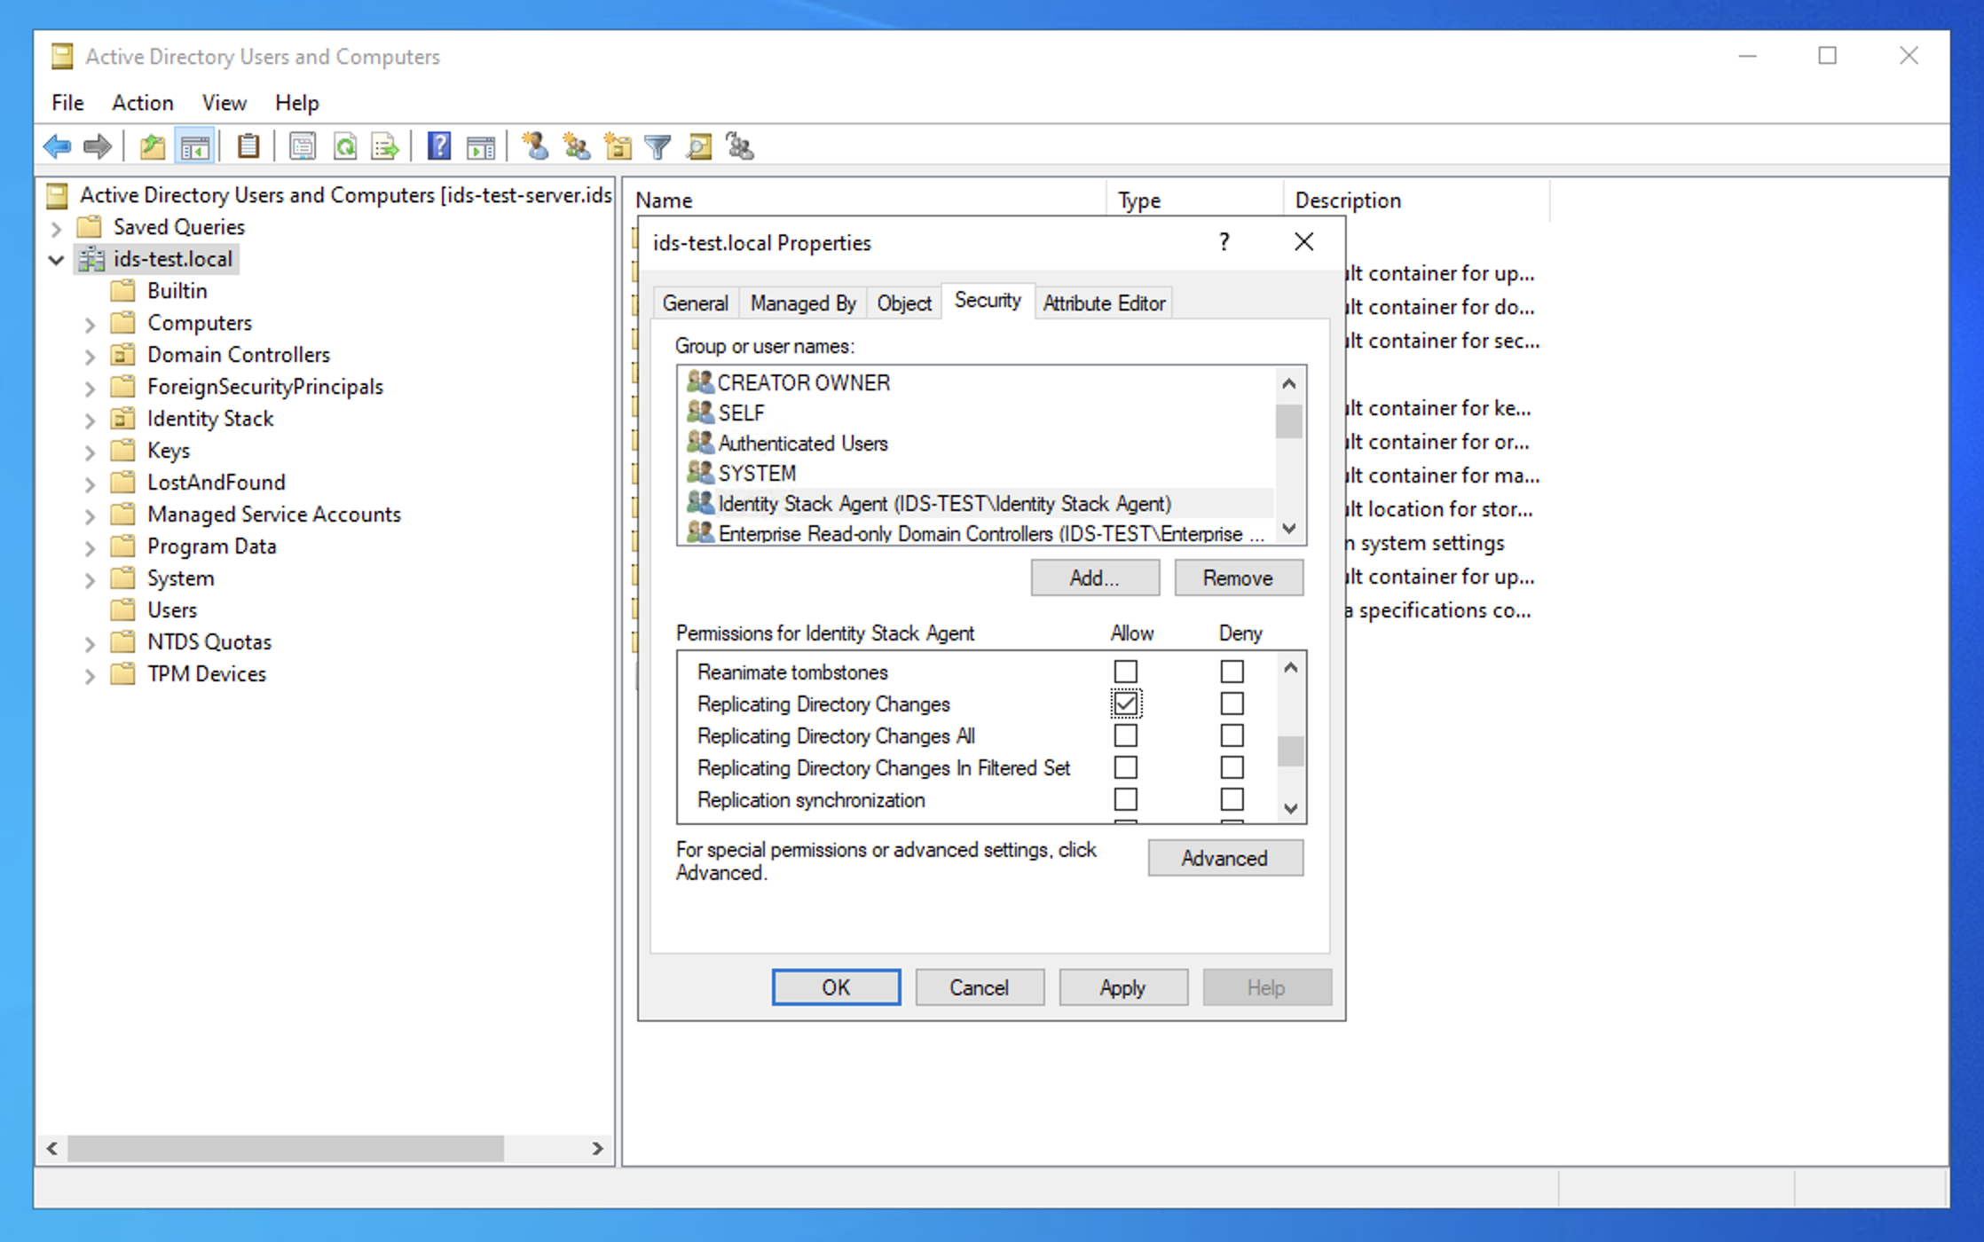Expand the Computers container
The image size is (1984, 1242).
click(90, 324)
